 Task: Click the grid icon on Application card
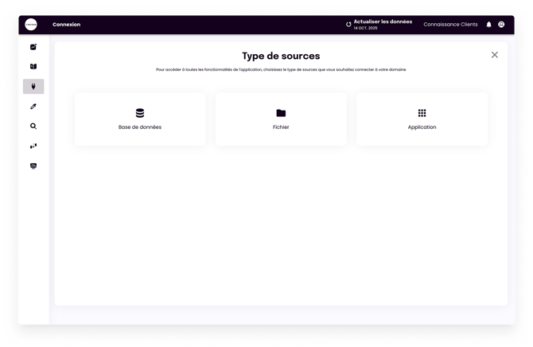(x=422, y=113)
